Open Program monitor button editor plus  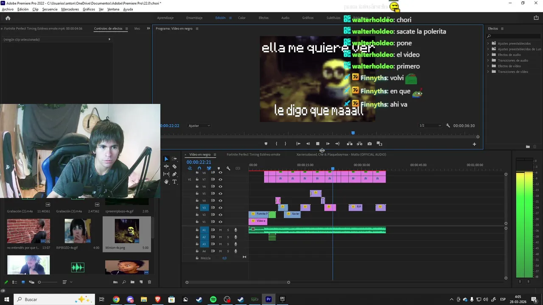click(474, 144)
